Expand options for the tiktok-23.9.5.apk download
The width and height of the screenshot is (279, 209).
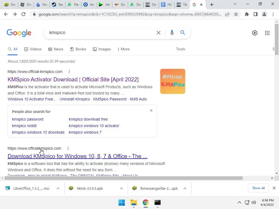point(122,188)
